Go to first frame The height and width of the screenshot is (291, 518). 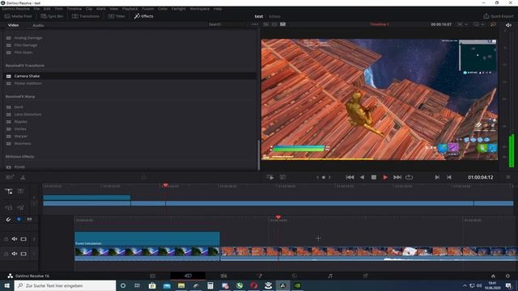(350, 178)
